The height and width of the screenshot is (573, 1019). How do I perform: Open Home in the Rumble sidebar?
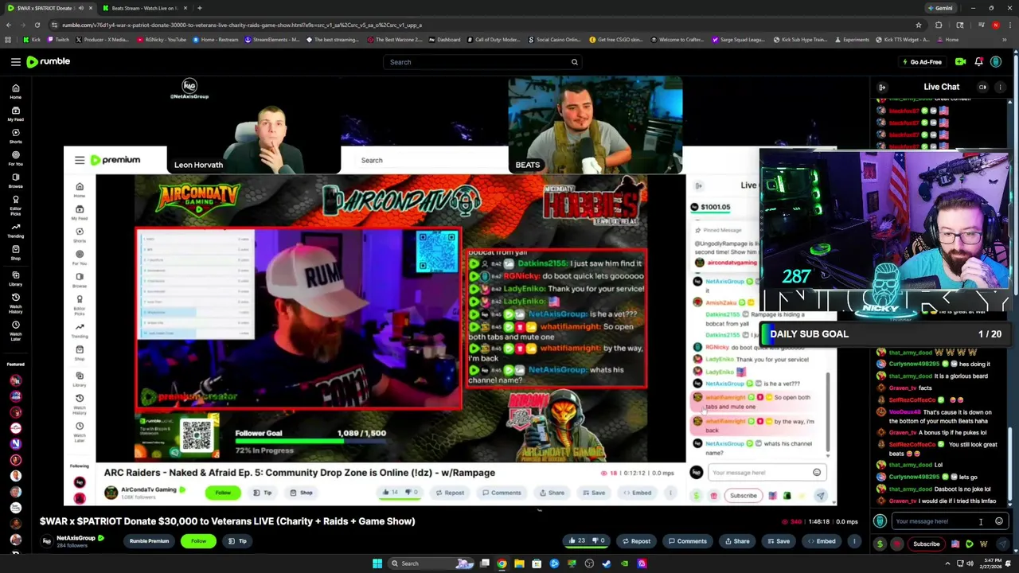[15, 92]
